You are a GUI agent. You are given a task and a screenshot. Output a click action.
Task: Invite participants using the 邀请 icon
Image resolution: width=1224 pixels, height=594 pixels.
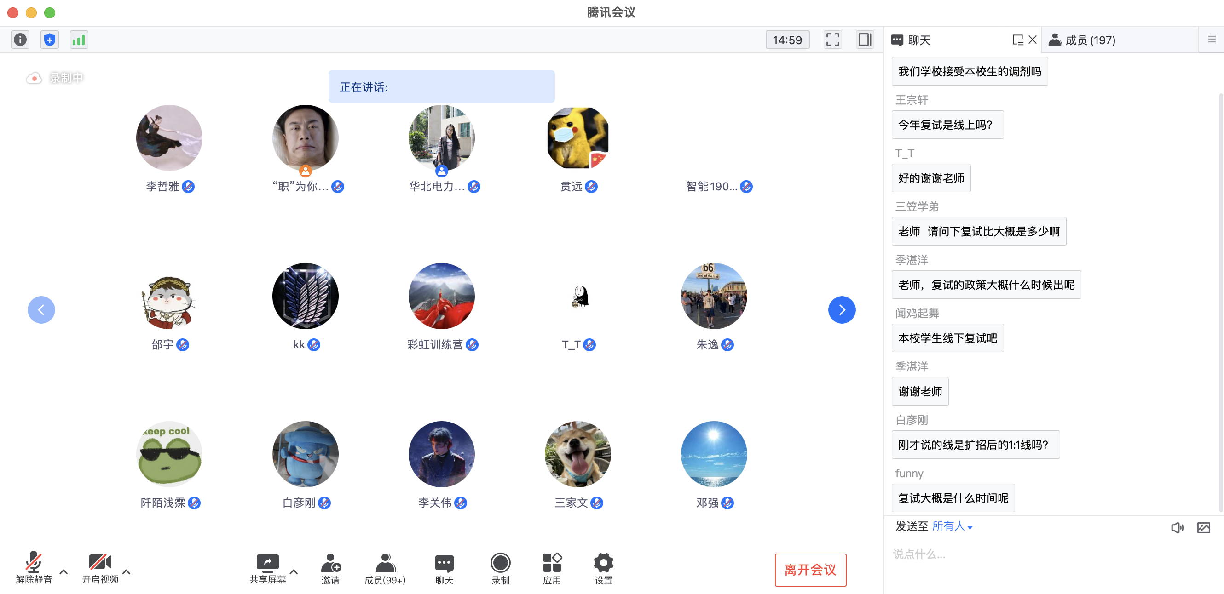[332, 568]
